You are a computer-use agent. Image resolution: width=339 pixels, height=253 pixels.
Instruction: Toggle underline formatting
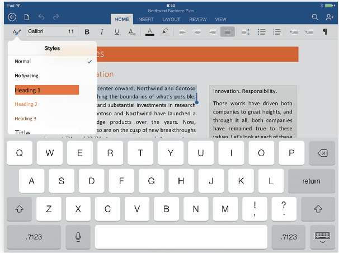click(x=117, y=32)
